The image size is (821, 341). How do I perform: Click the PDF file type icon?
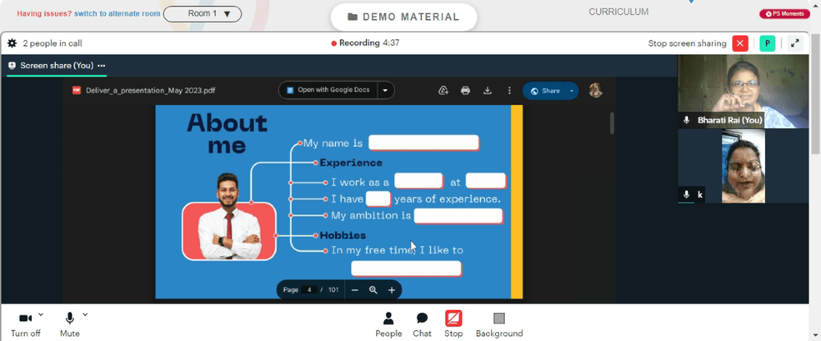coord(76,90)
